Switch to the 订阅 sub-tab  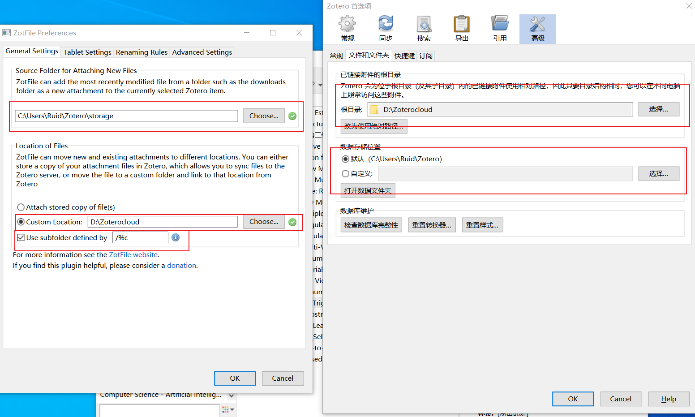point(426,56)
